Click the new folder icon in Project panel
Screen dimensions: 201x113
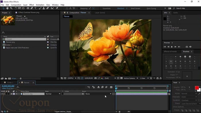pos(6,78)
